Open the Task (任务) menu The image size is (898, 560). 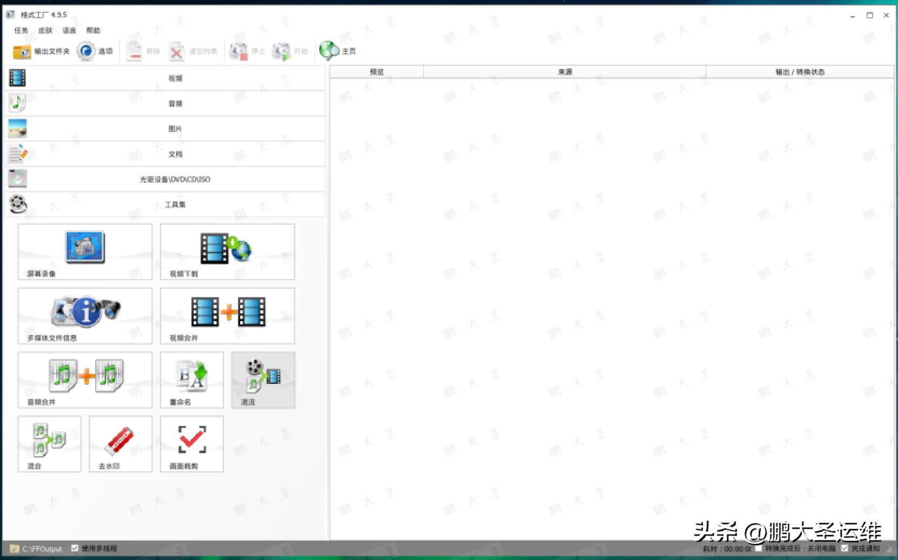pyautogui.click(x=21, y=30)
